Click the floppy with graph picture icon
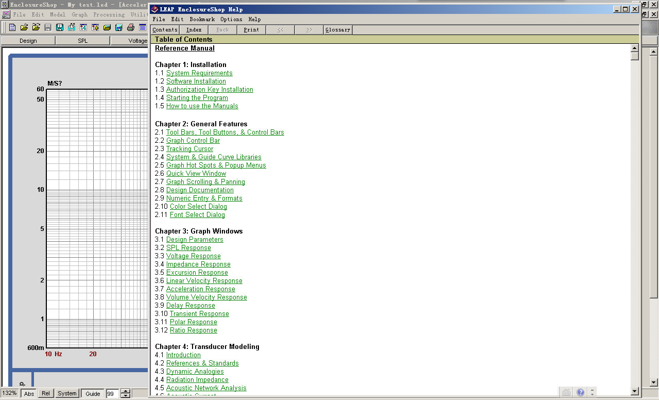 [118, 27]
